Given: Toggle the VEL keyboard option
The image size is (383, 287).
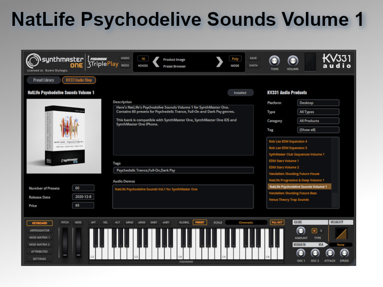Looking at the screenshot, I should pos(105,222).
